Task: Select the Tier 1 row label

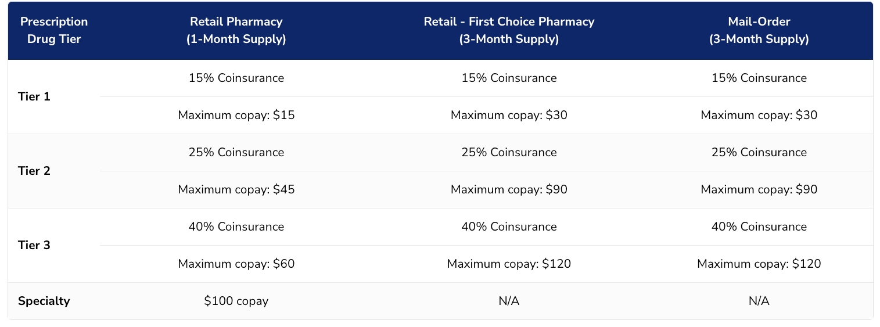Action: tap(34, 96)
